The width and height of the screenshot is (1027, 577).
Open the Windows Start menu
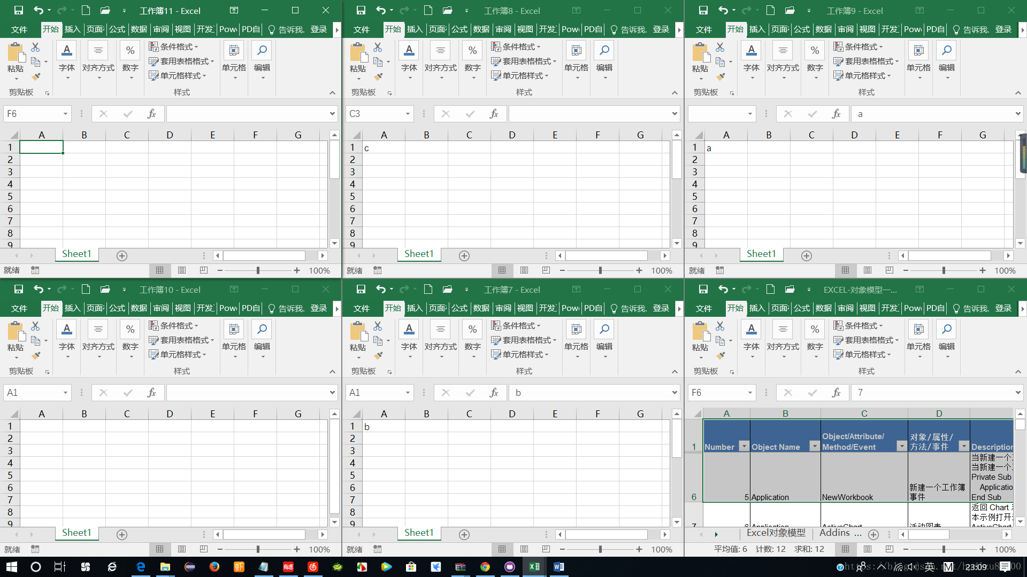point(11,567)
